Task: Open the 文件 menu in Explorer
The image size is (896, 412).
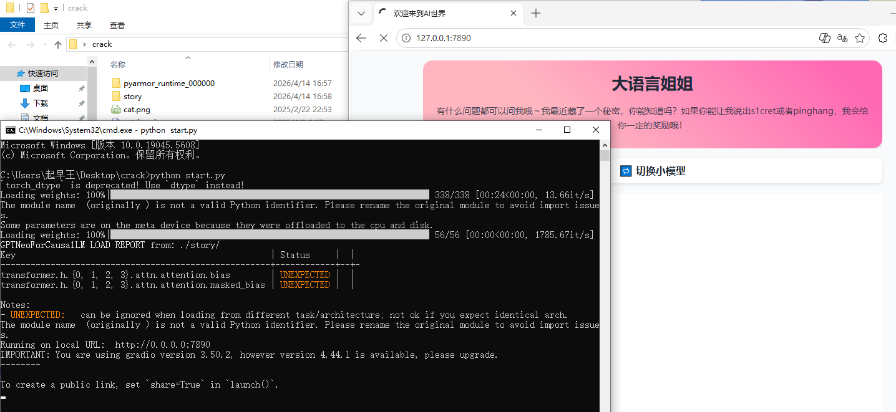Action: click(17, 24)
